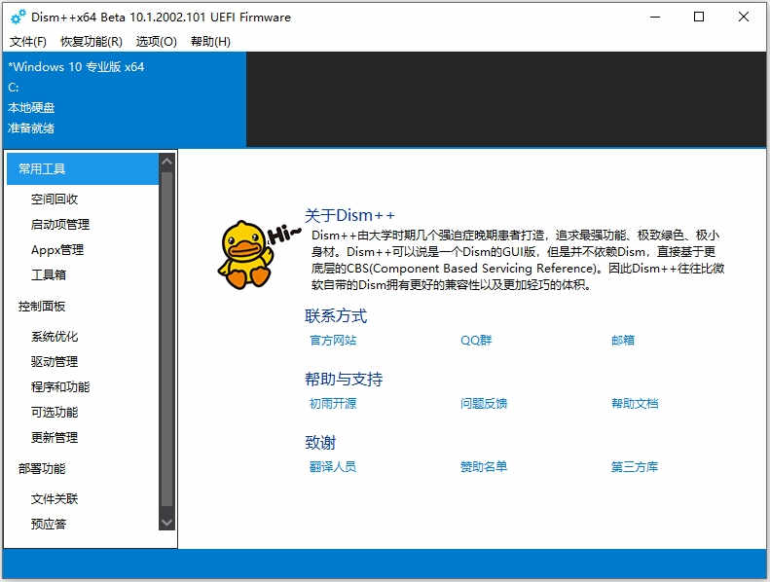Click the 常用工具 category header

pyautogui.click(x=83, y=169)
